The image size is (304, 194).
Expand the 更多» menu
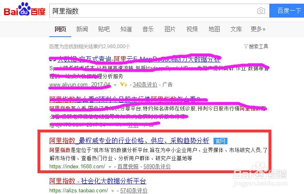258,29
